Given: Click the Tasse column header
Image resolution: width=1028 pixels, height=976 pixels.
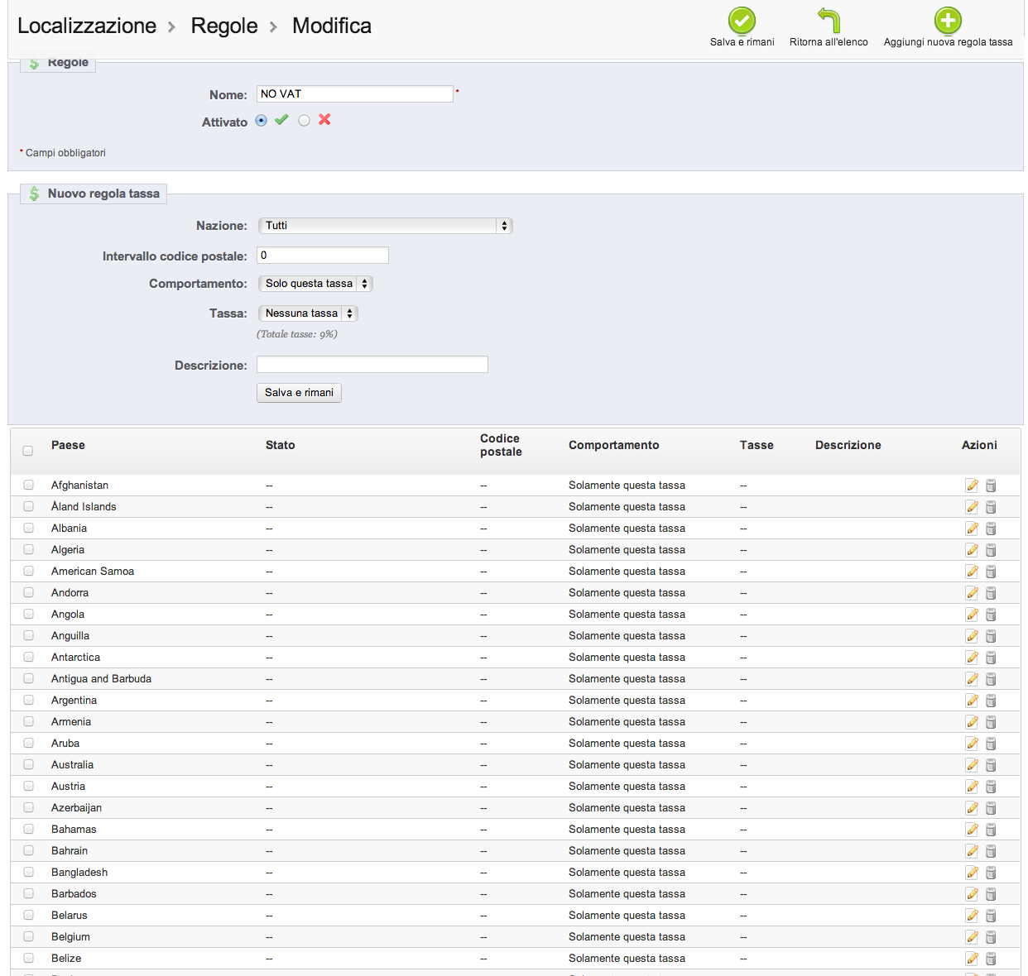Looking at the screenshot, I should point(757,445).
